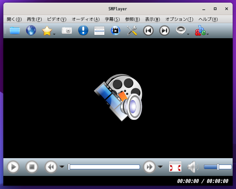Open the 開く(O) menu
This screenshot has width=236, height=189.
(14, 19)
